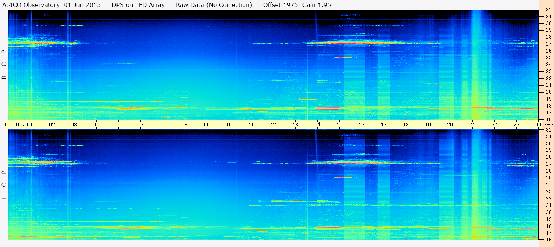Click the 'Offset 1975' value
The width and height of the screenshot is (554, 247).
[x=281, y=5]
